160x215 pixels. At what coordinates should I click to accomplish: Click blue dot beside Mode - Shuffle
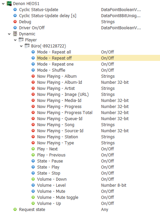(x=33, y=70)
